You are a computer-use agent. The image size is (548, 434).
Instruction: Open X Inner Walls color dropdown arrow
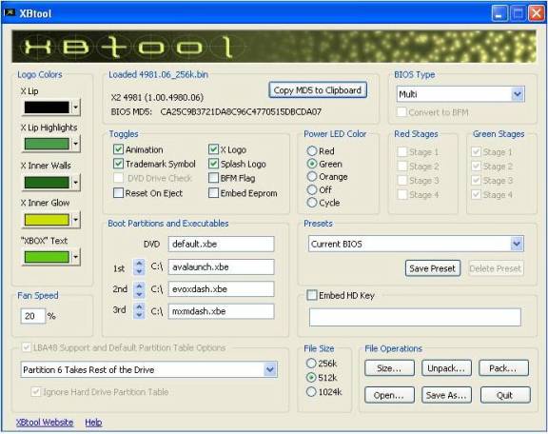click(75, 182)
